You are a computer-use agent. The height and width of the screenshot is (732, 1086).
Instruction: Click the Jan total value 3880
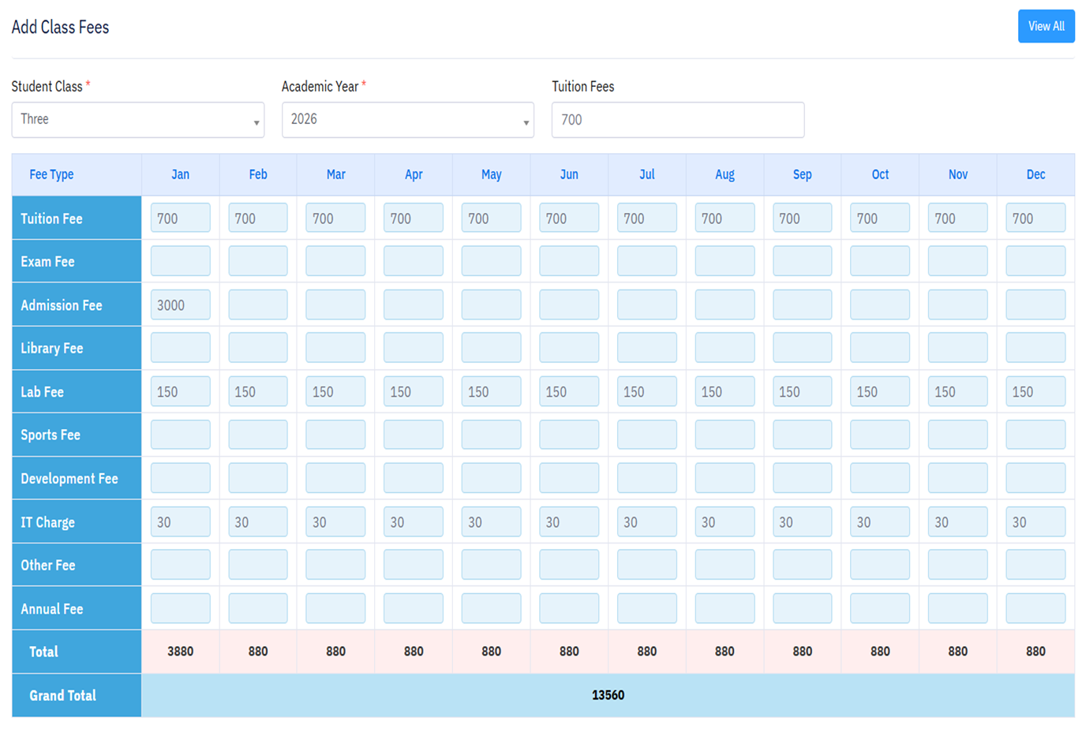point(180,652)
